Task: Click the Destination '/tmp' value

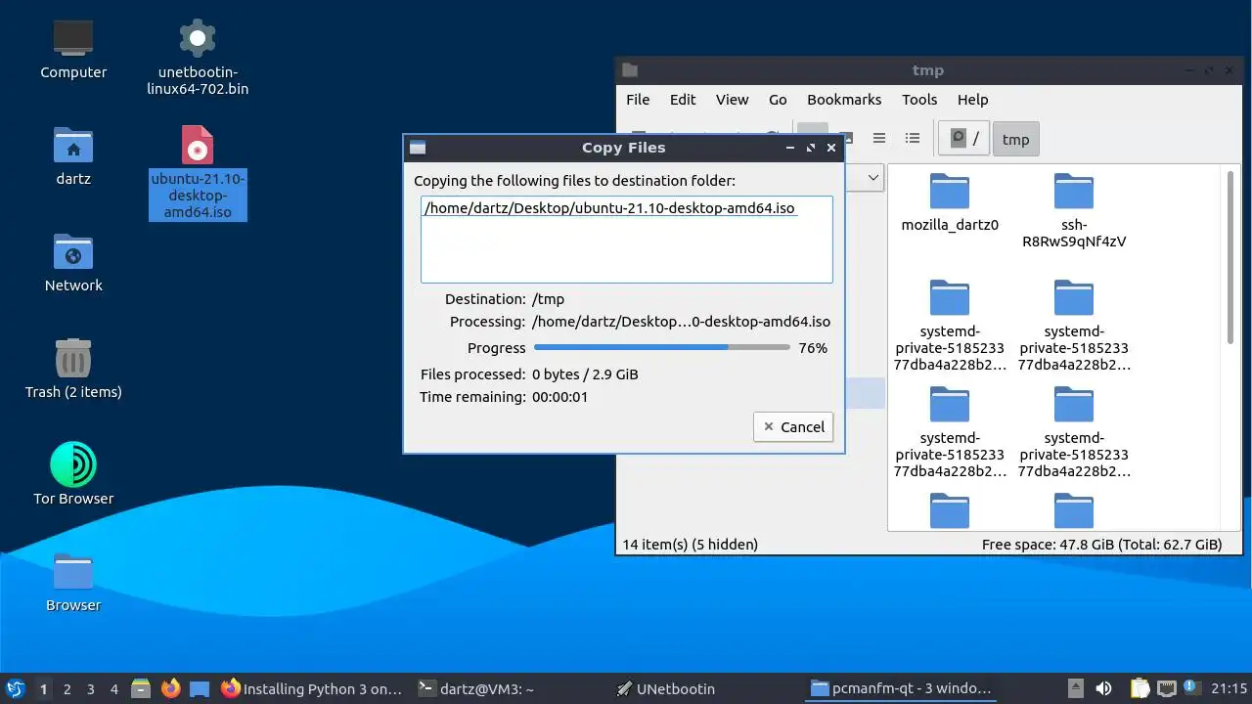Action: (x=548, y=299)
